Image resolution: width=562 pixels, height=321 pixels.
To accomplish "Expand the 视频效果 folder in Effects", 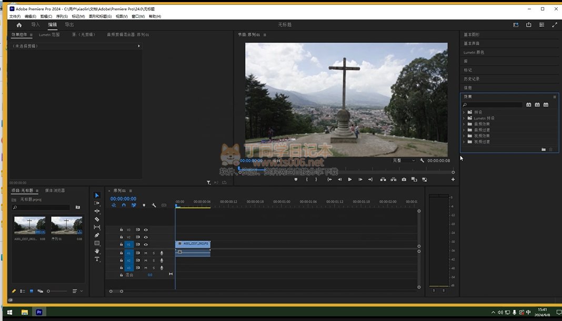I will pos(464,136).
